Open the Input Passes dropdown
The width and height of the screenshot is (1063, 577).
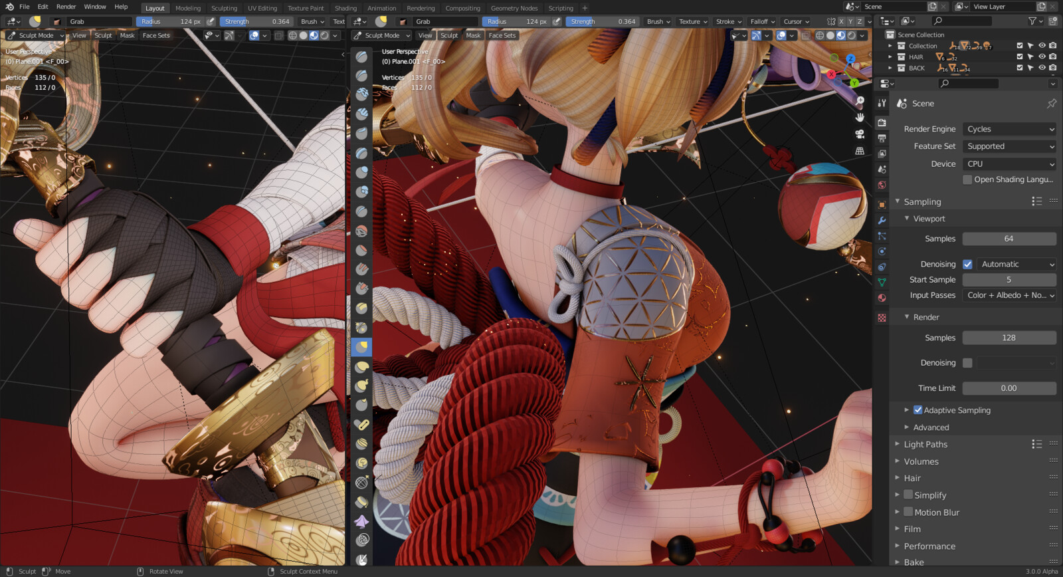point(1009,295)
